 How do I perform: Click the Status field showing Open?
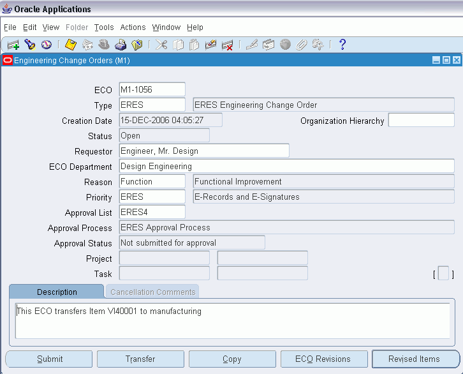point(165,135)
